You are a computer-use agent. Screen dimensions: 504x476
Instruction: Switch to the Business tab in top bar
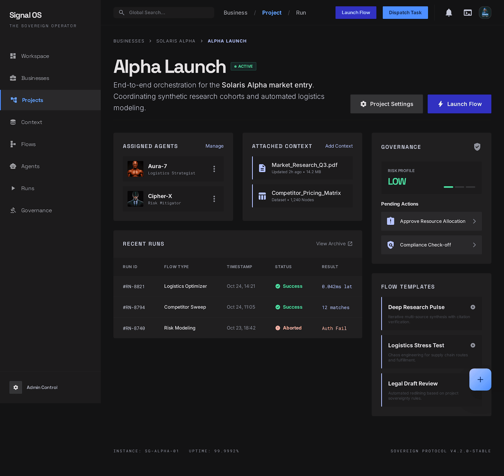236,13
